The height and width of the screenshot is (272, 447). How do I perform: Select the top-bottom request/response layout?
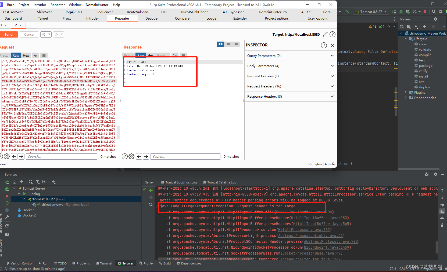[228, 44]
